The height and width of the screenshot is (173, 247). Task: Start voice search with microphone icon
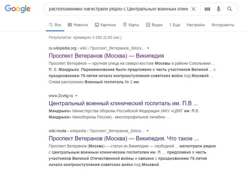pos(219,9)
